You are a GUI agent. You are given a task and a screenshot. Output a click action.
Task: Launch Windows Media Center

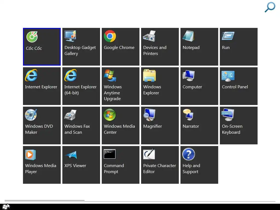(x=121, y=126)
